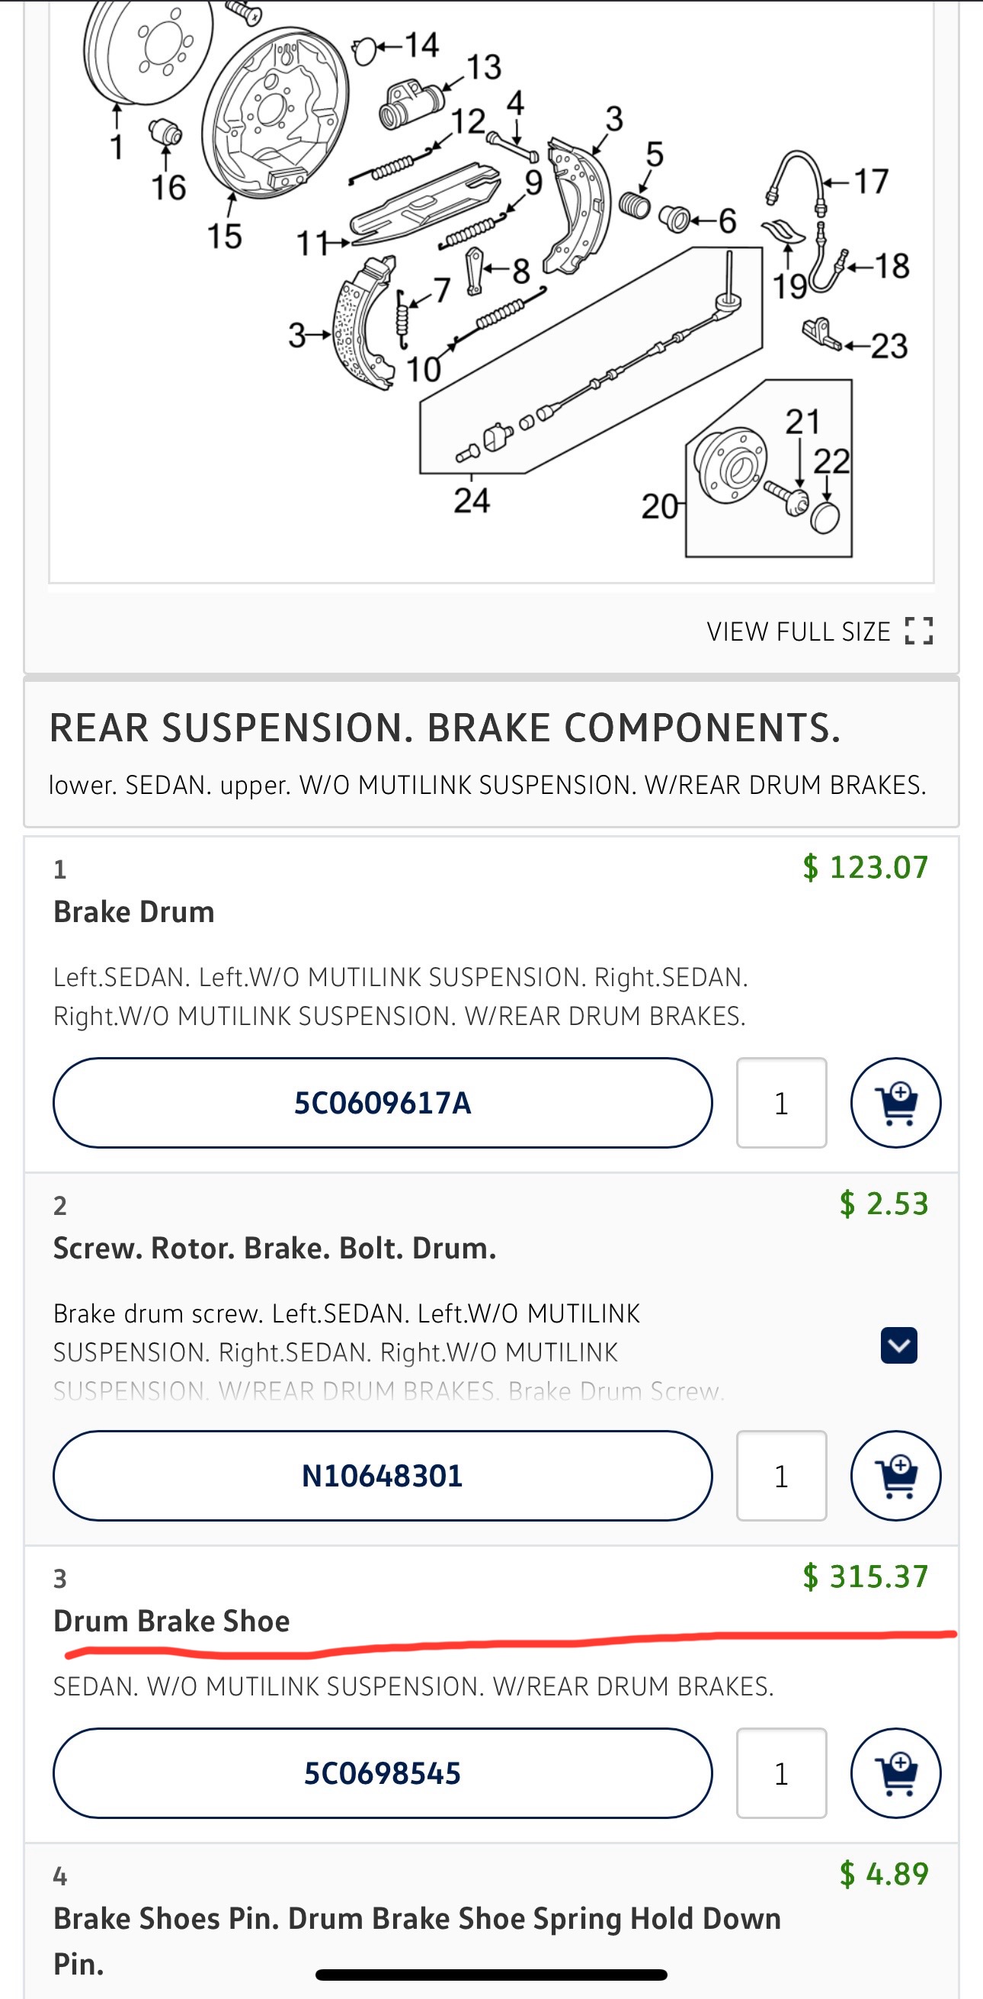
Task: Select part number N10648301 button
Action: tap(383, 1475)
